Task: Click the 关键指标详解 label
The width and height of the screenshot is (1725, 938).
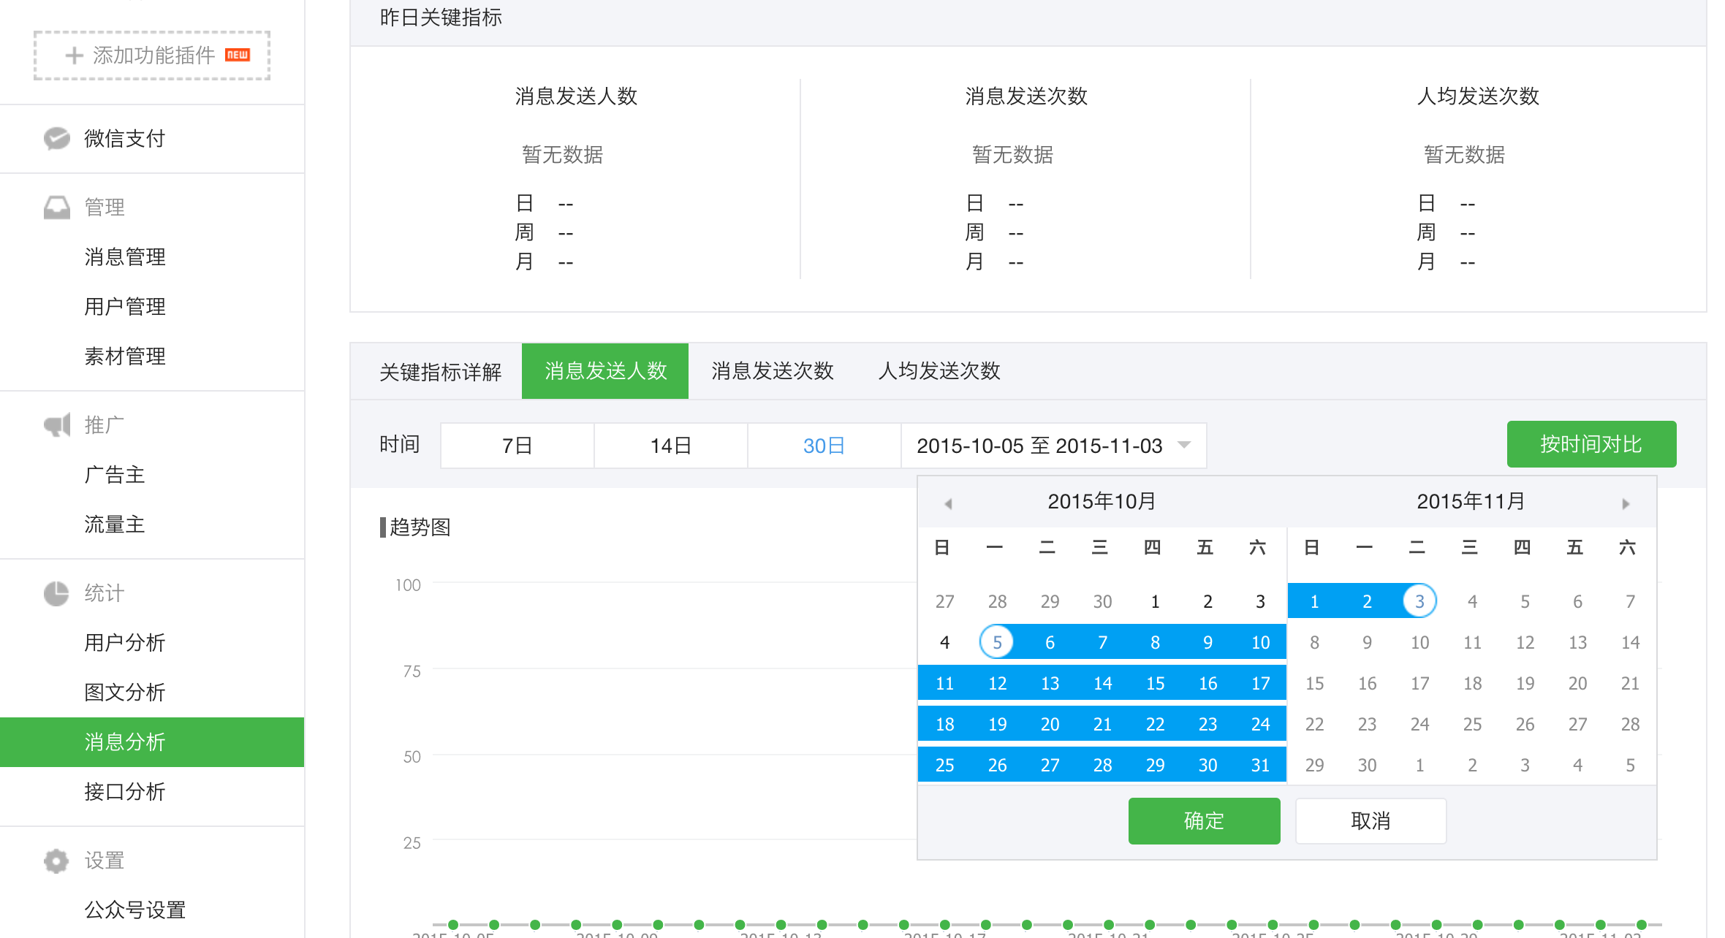Action: tap(441, 373)
